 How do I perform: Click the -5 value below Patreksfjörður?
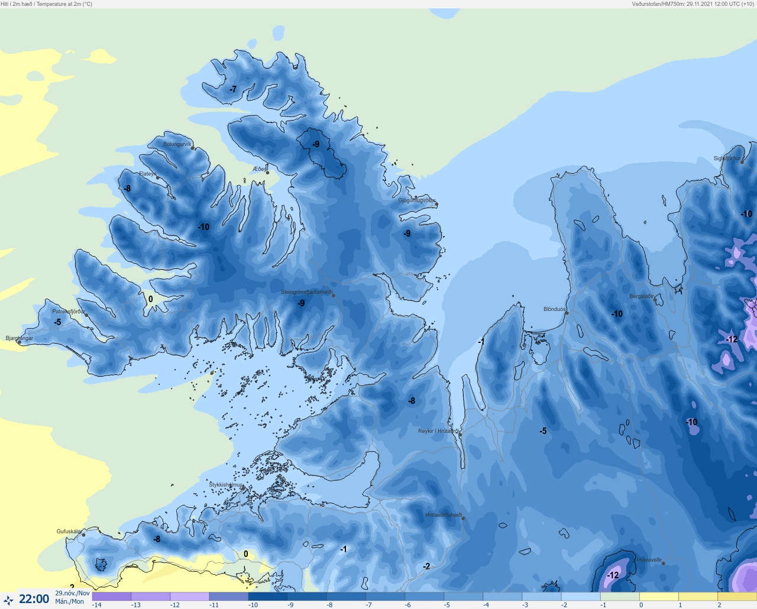[x=57, y=322]
